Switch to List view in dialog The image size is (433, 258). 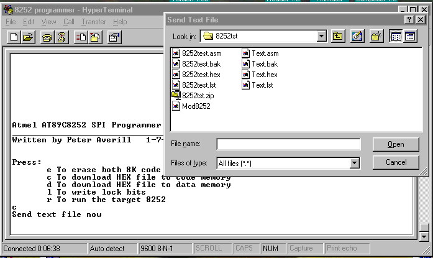click(396, 36)
